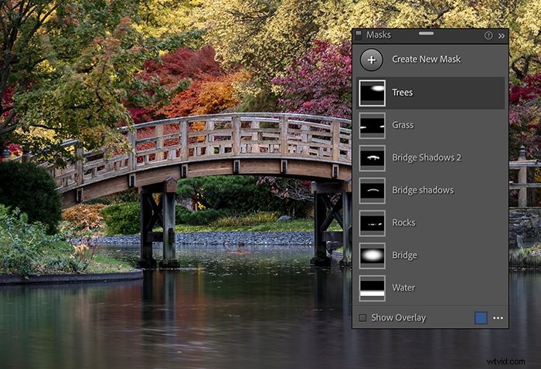Open the Masks panel help icon

[x=488, y=36]
